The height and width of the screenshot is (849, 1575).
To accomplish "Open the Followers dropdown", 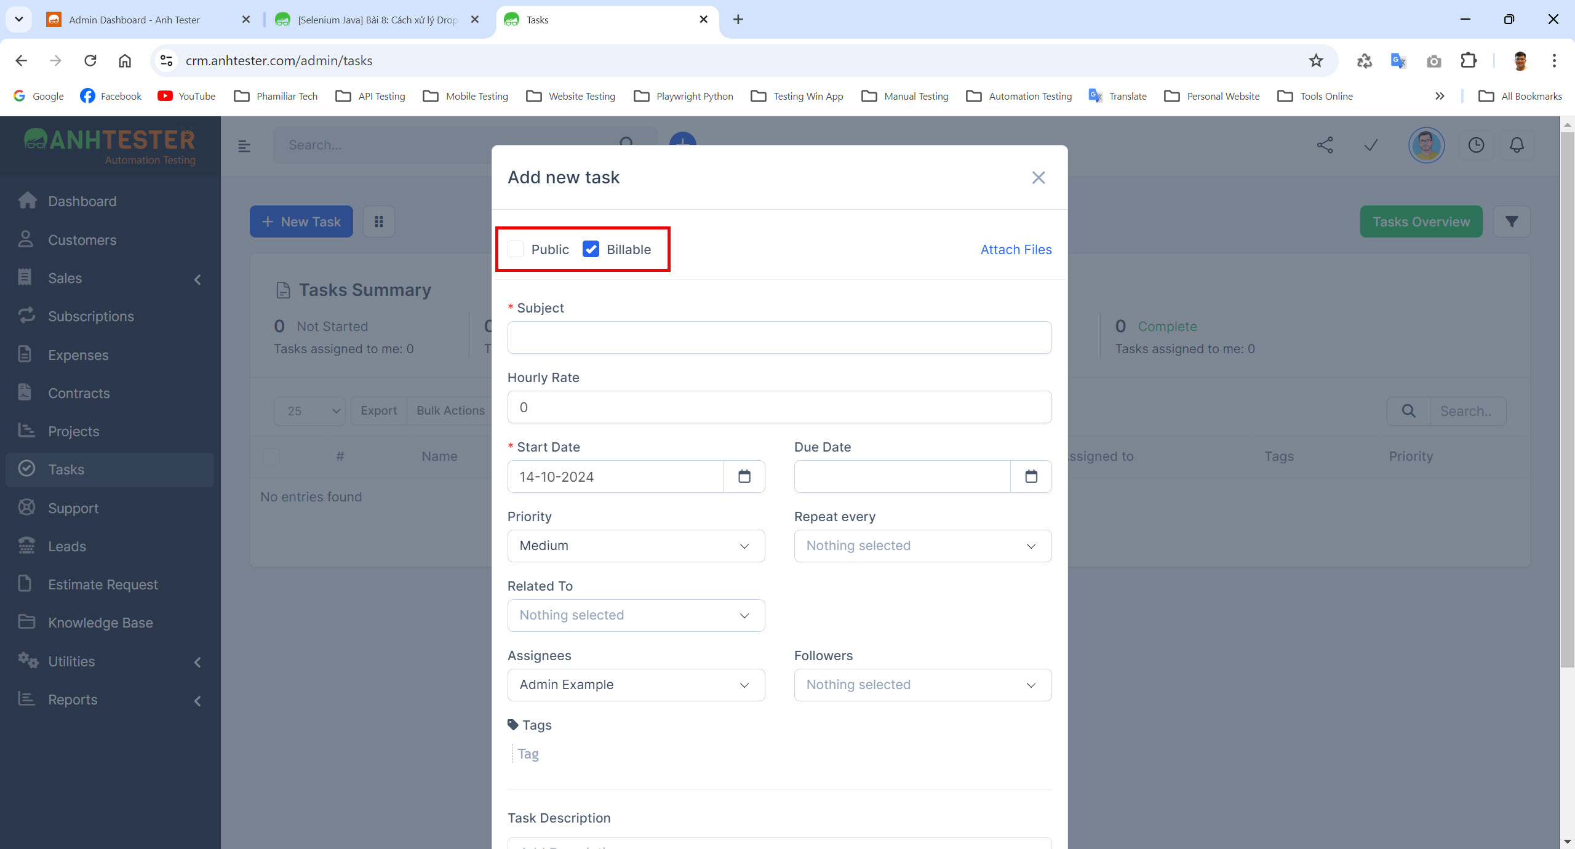I will (x=923, y=685).
